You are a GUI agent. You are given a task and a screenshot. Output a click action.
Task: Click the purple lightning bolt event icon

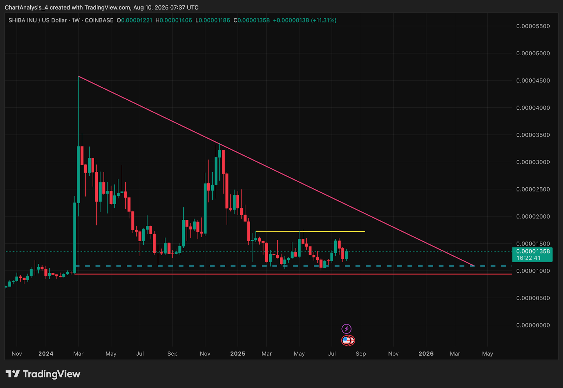346,329
